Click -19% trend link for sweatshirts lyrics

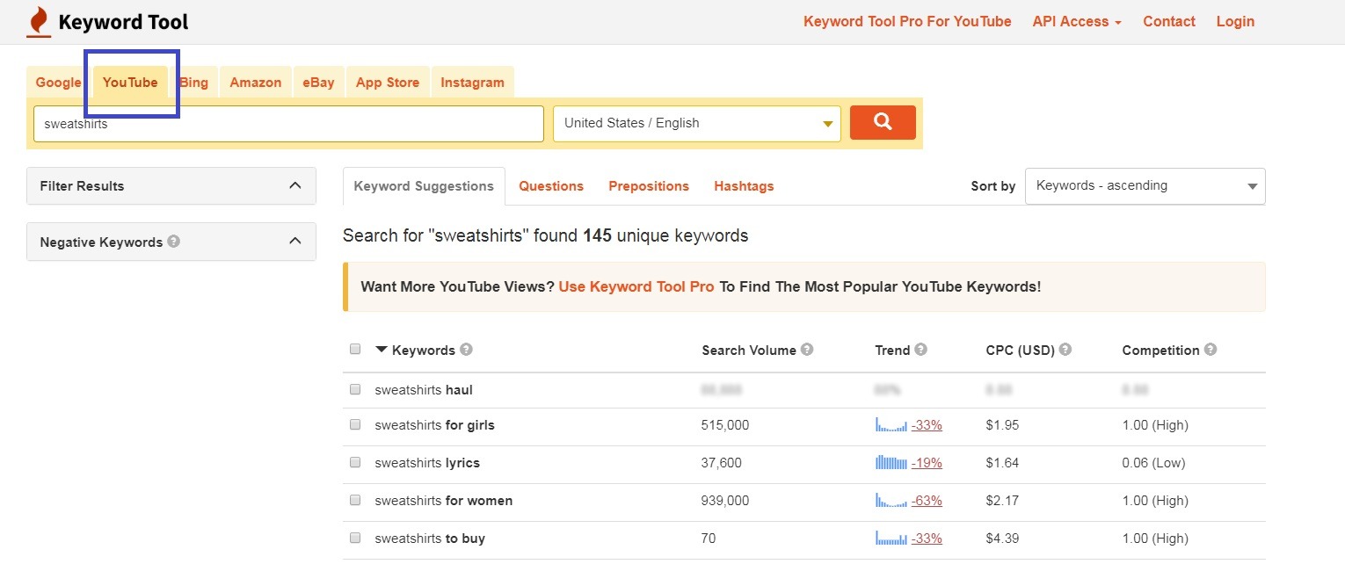[927, 462]
